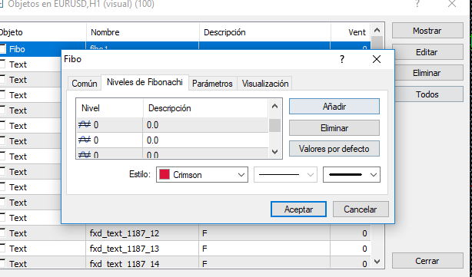Open the Crimson color dropdown
472x277 pixels.
click(x=202, y=174)
